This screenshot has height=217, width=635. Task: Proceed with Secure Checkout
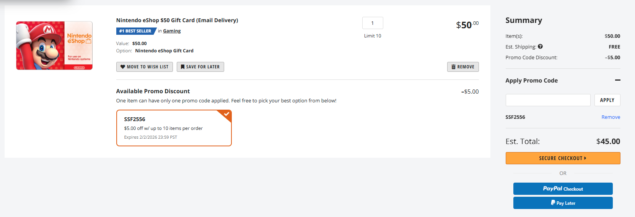coord(563,158)
